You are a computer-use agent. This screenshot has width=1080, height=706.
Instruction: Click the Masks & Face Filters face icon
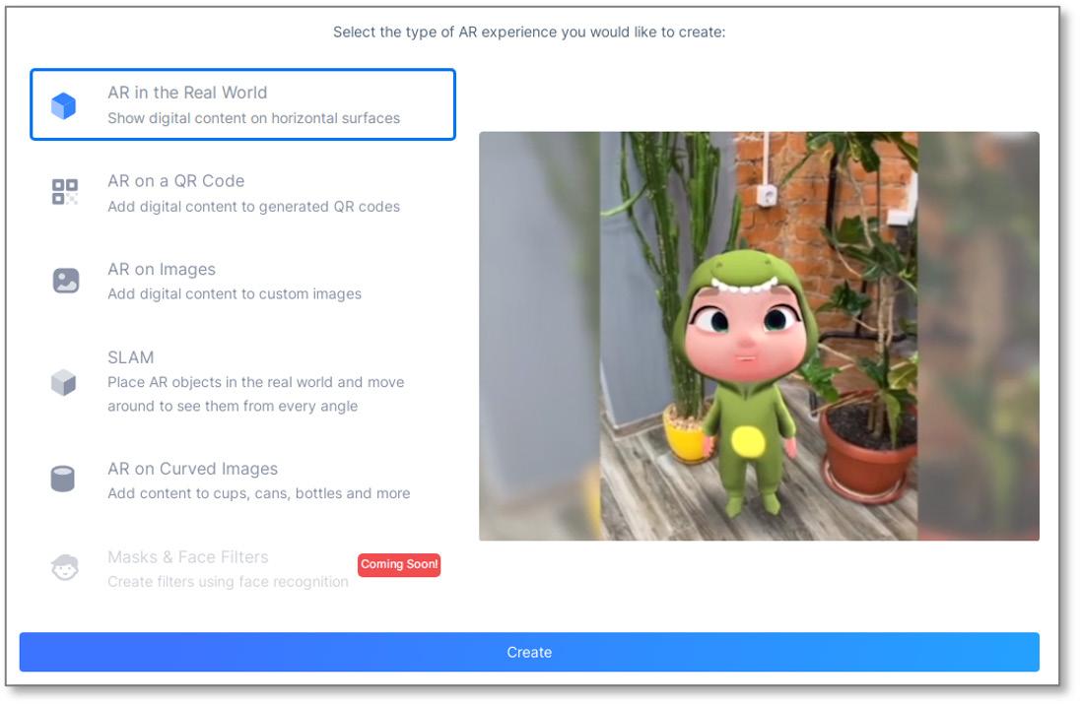click(x=65, y=568)
